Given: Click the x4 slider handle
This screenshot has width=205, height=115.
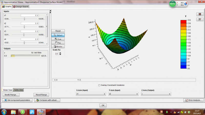Looking at the screenshot, I should [24, 43].
